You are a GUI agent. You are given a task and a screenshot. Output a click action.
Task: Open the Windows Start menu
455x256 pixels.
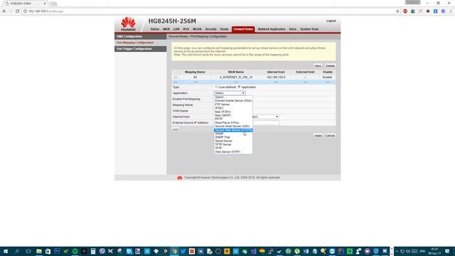click(6, 251)
